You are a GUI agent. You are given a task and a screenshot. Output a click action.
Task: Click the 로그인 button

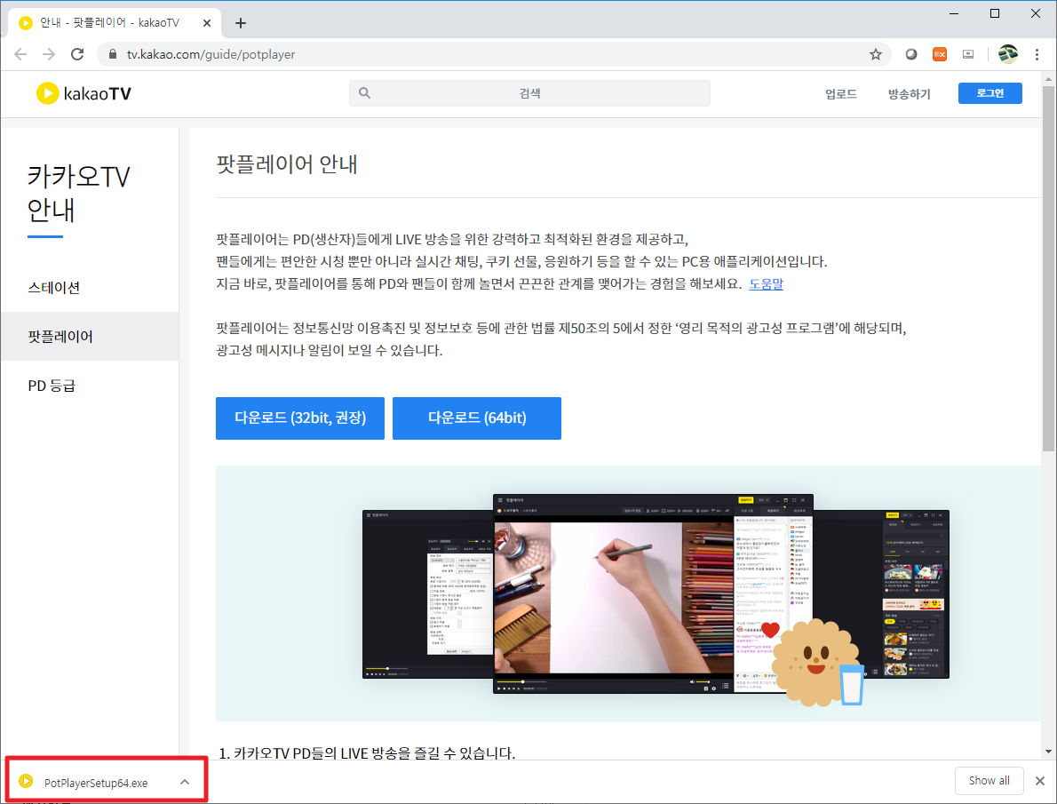[x=989, y=93]
